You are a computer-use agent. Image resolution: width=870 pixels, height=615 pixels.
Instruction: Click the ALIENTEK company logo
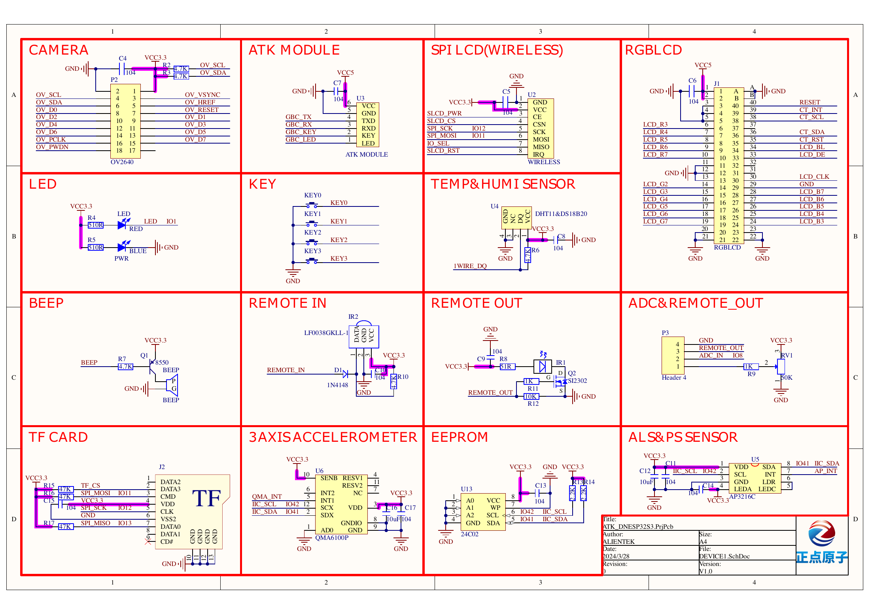click(x=822, y=541)
